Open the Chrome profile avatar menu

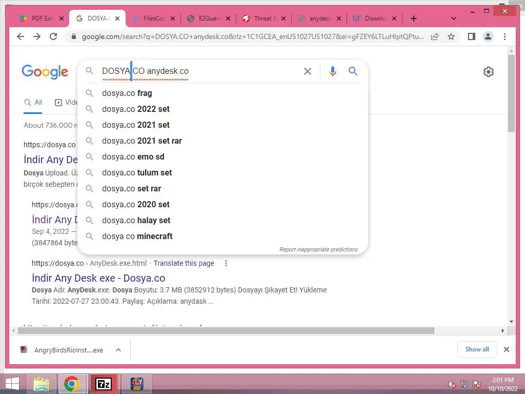(488, 36)
